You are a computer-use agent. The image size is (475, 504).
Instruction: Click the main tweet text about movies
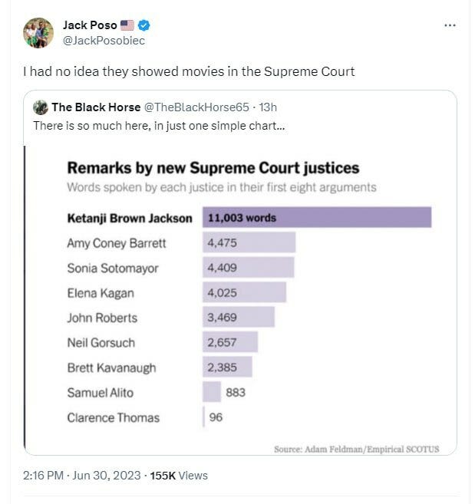pyautogui.click(x=189, y=71)
